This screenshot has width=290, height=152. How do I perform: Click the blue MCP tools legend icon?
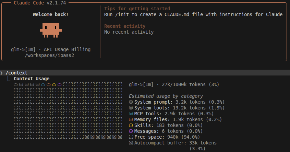(x=131, y=114)
